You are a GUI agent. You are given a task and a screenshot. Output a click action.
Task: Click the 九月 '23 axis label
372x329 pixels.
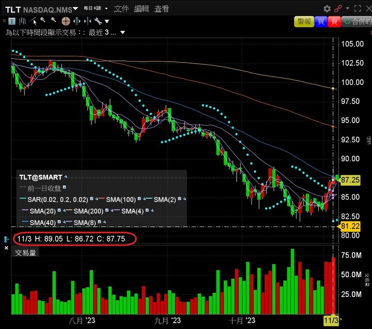167,321
